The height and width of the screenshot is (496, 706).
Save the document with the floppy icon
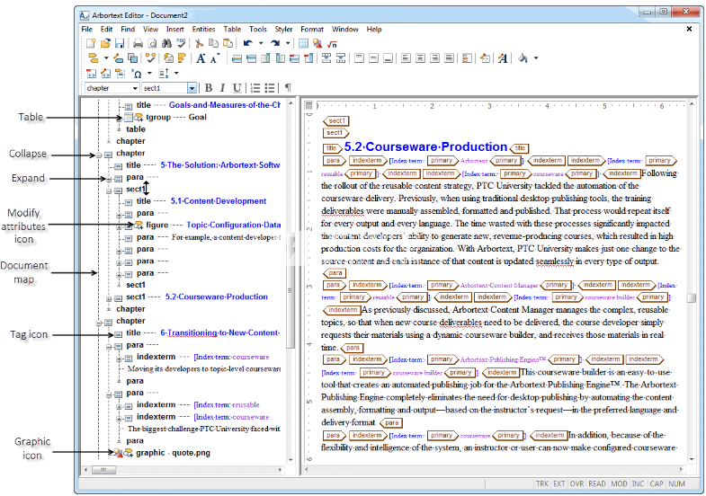click(120, 43)
